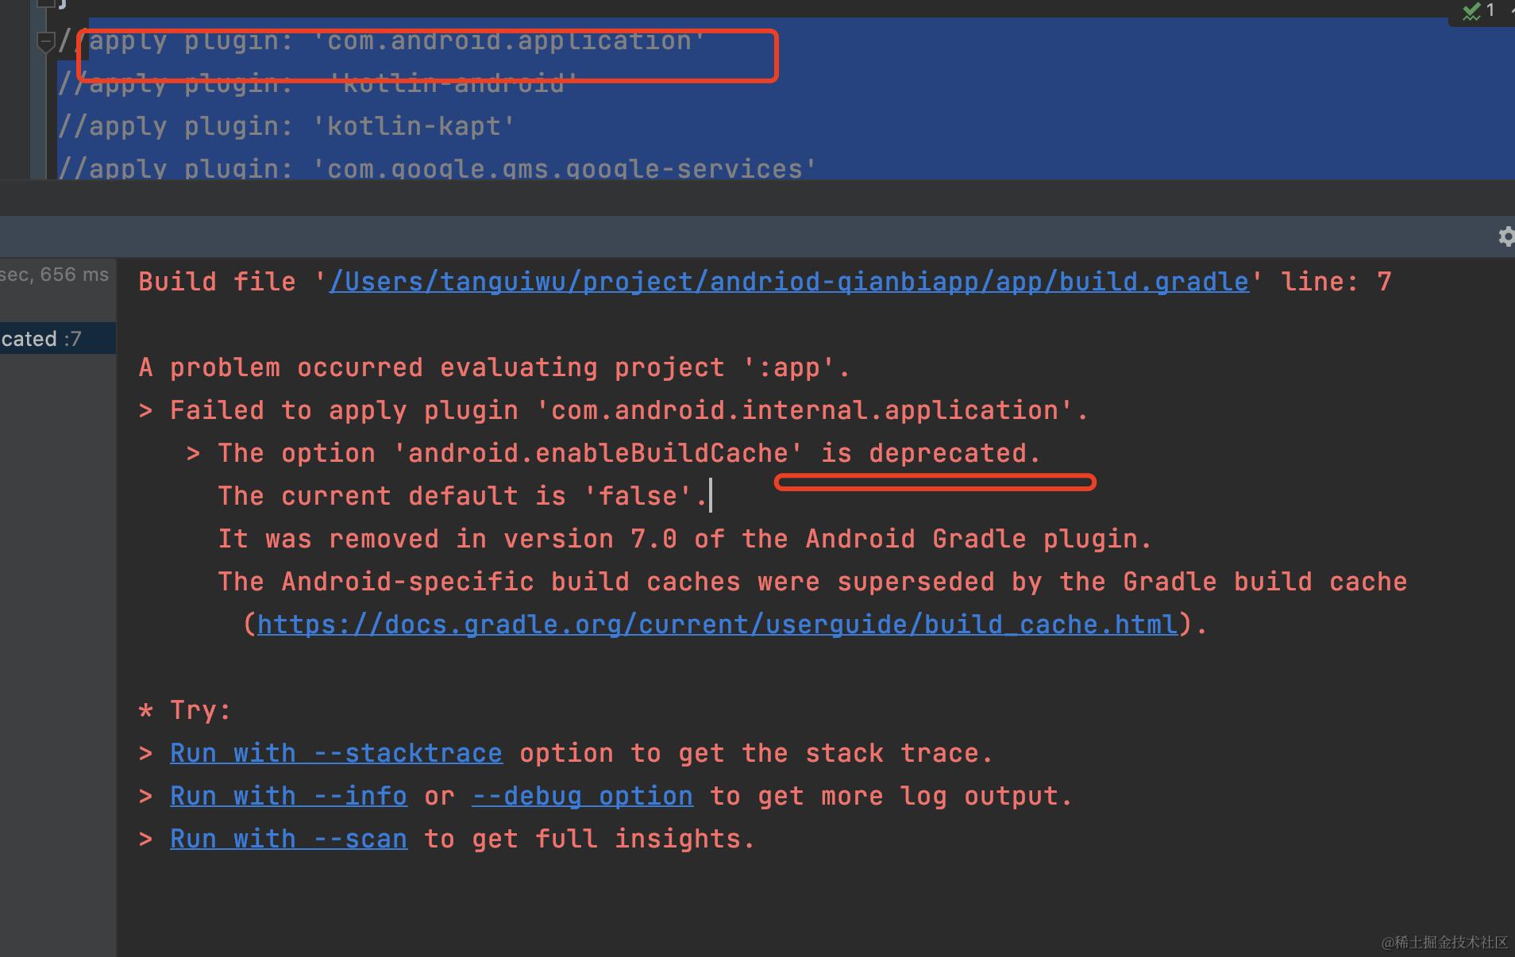This screenshot has width=1515, height=957.
Task: Click the green tests-passed checkmark icon
Action: [1470, 11]
